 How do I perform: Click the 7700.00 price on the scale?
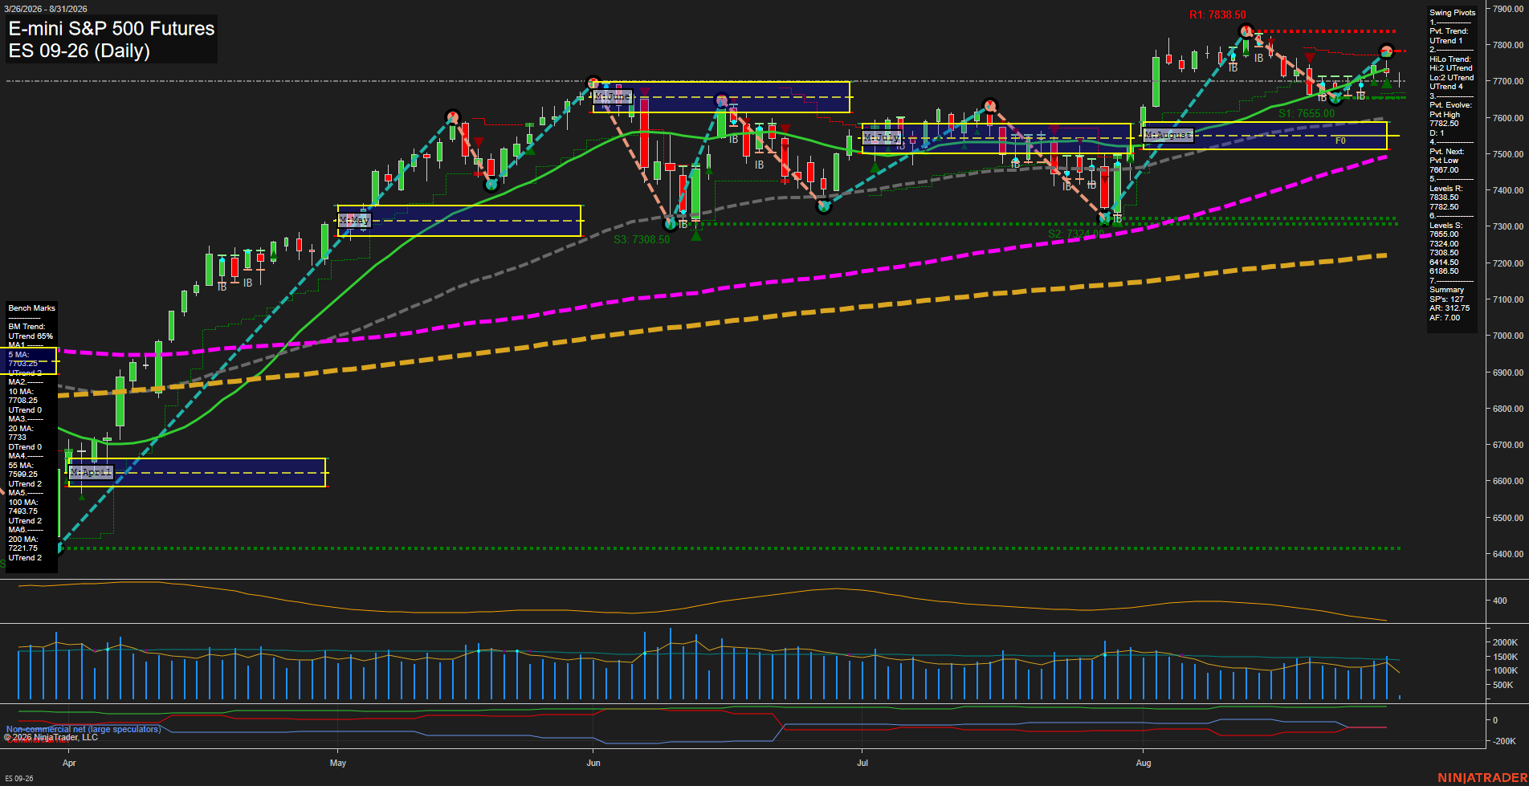click(1507, 81)
